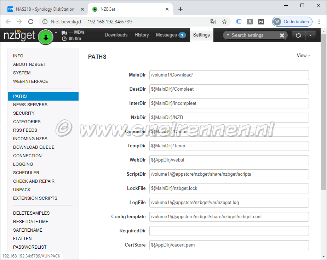Click the 'Niet beveiligd' site info icon
The width and height of the screenshot is (327, 260).
(45, 22)
